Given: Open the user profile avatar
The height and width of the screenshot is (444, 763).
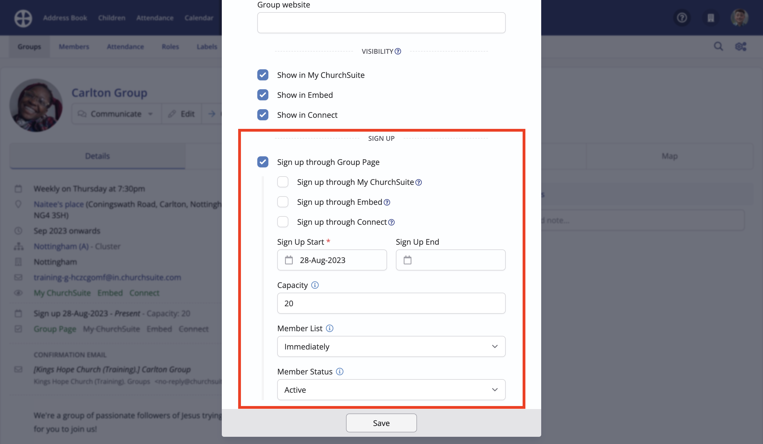Looking at the screenshot, I should pyautogui.click(x=739, y=17).
